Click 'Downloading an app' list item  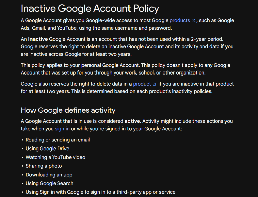point(49,175)
